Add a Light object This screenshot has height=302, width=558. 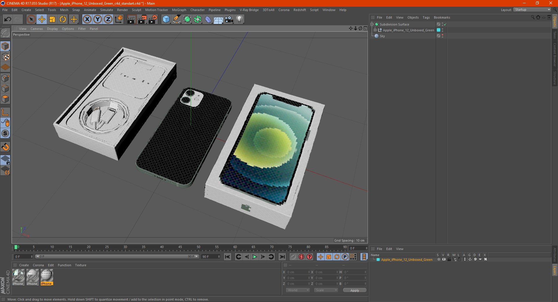pyautogui.click(x=239, y=19)
